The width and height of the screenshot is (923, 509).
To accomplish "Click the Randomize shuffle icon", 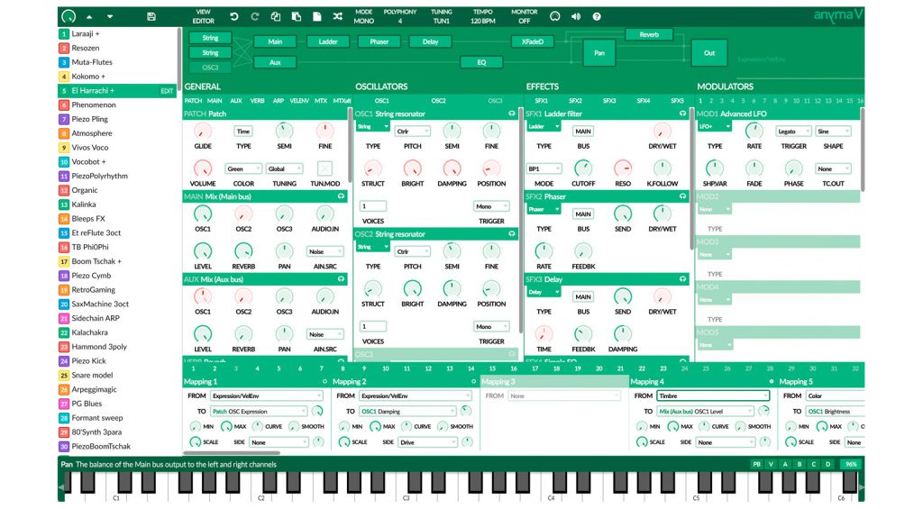I will (337, 16).
